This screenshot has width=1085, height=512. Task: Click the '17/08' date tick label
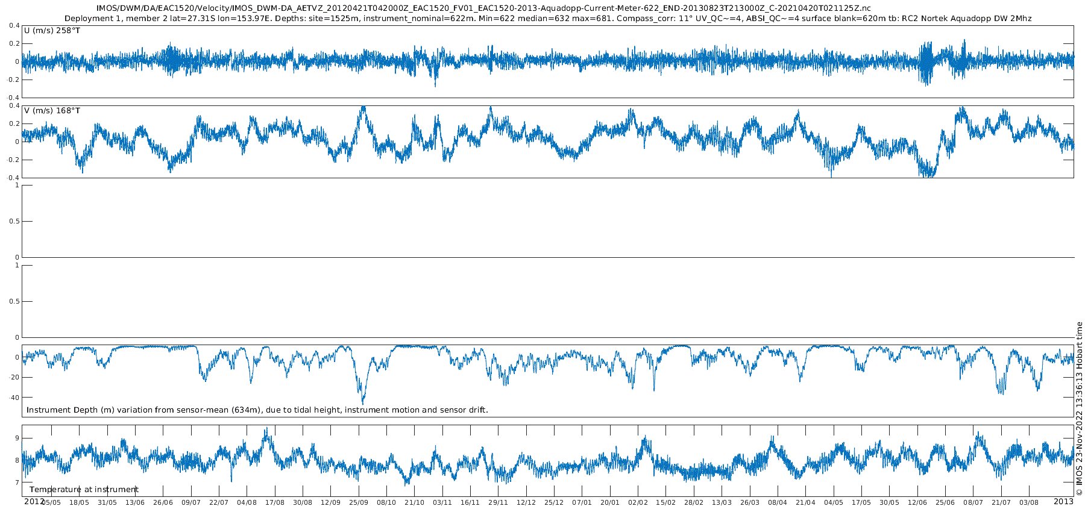click(x=275, y=503)
